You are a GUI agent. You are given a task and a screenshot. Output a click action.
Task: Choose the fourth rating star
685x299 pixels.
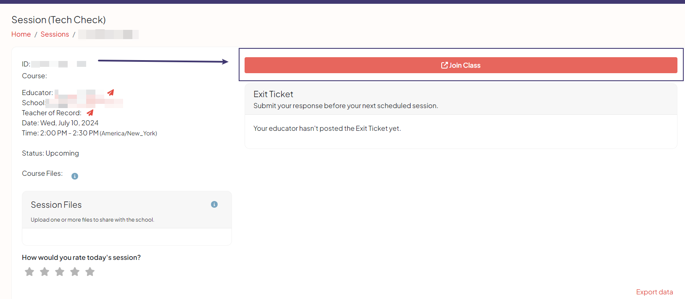(x=75, y=272)
